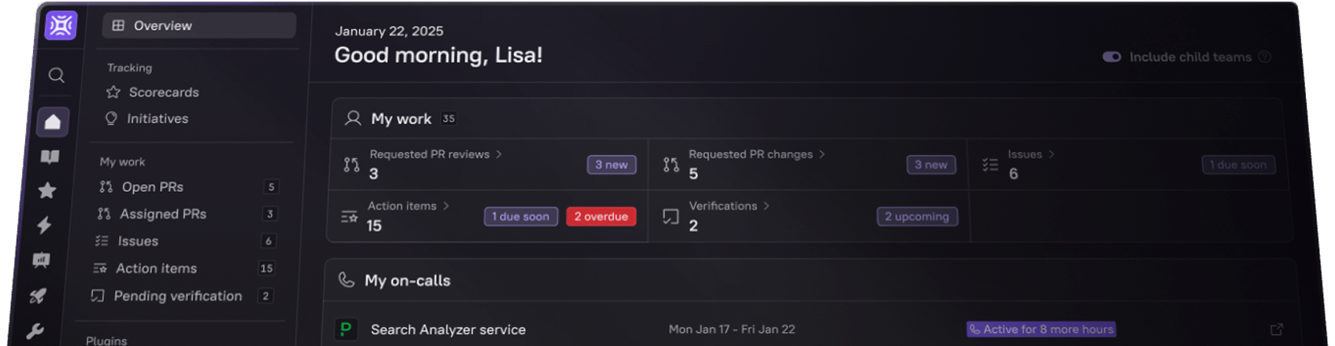Viewport: 1335px width, 346px height.
Task: Open Scorecards in the Tracking section
Action: [x=163, y=92]
